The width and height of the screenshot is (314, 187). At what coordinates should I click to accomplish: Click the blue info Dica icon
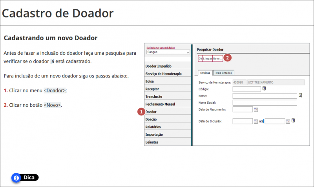coord(16,178)
